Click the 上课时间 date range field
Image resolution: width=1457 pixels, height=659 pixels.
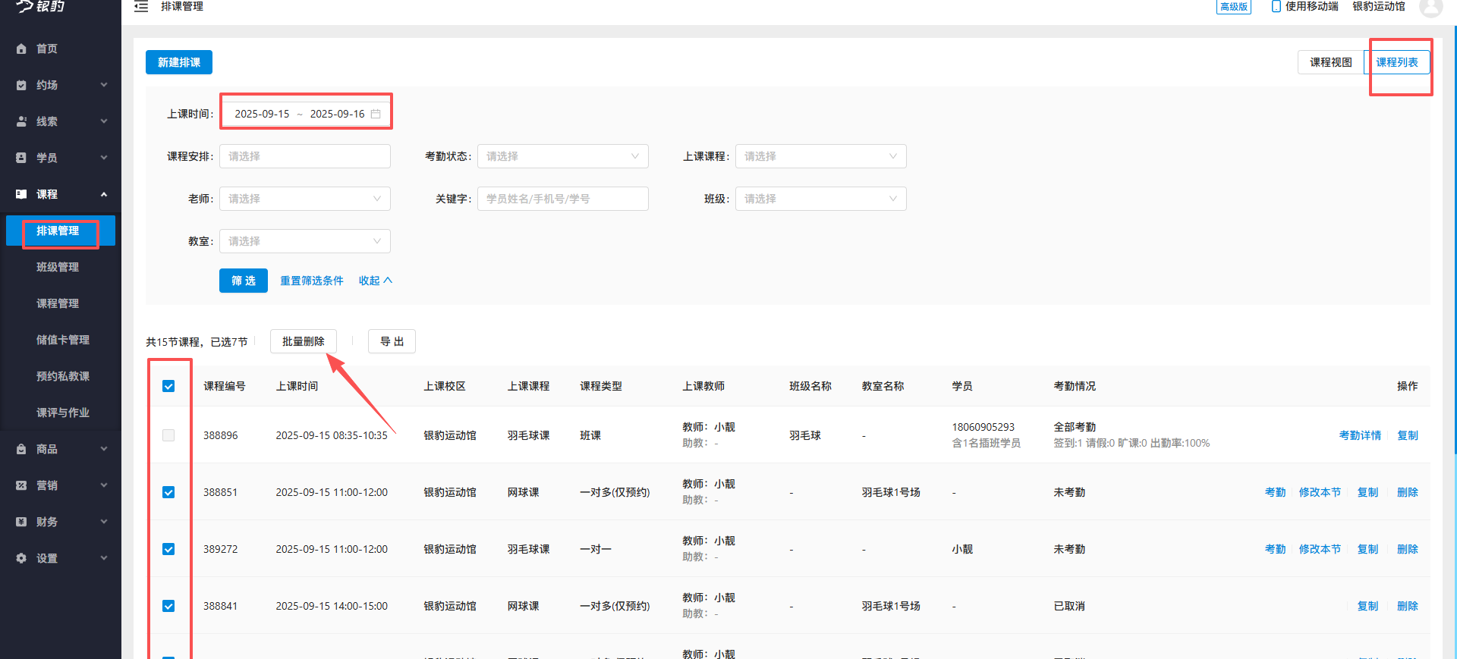click(305, 114)
